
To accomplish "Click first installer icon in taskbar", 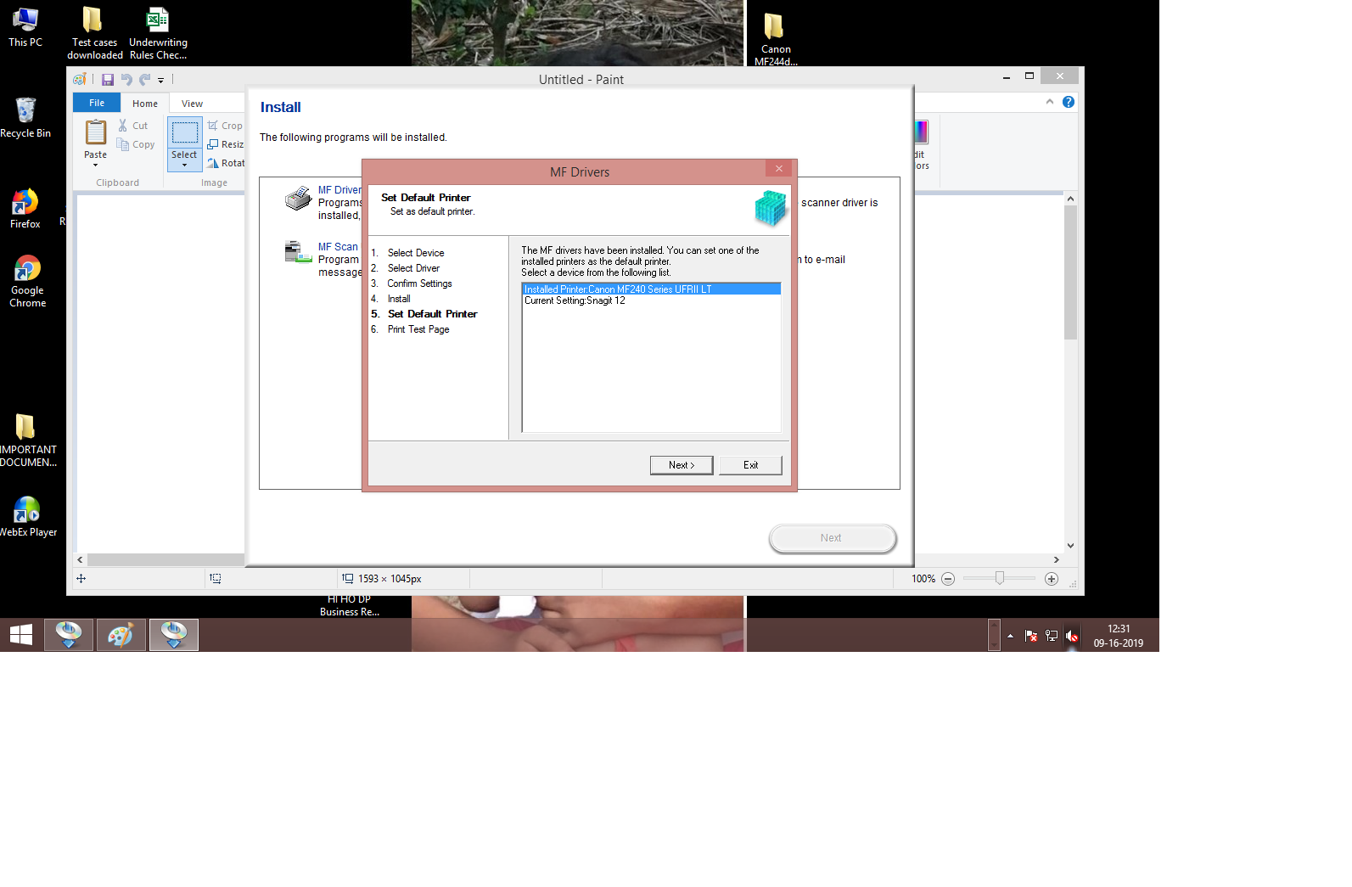I will 69,635.
